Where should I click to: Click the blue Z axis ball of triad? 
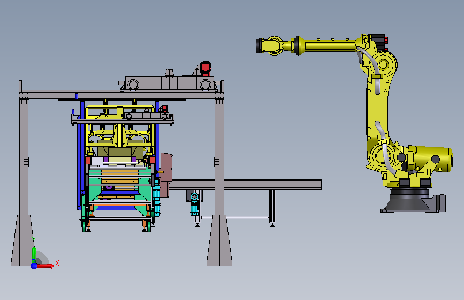click(x=34, y=266)
